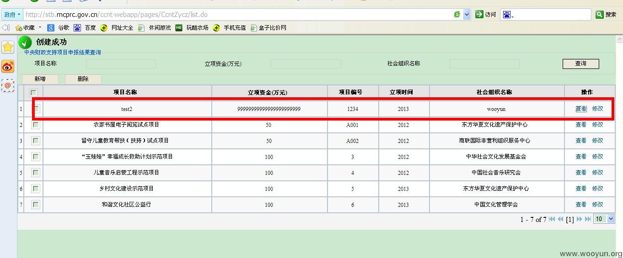Check the test2 row checkbox
The width and height of the screenshot is (623, 258).
(36, 108)
